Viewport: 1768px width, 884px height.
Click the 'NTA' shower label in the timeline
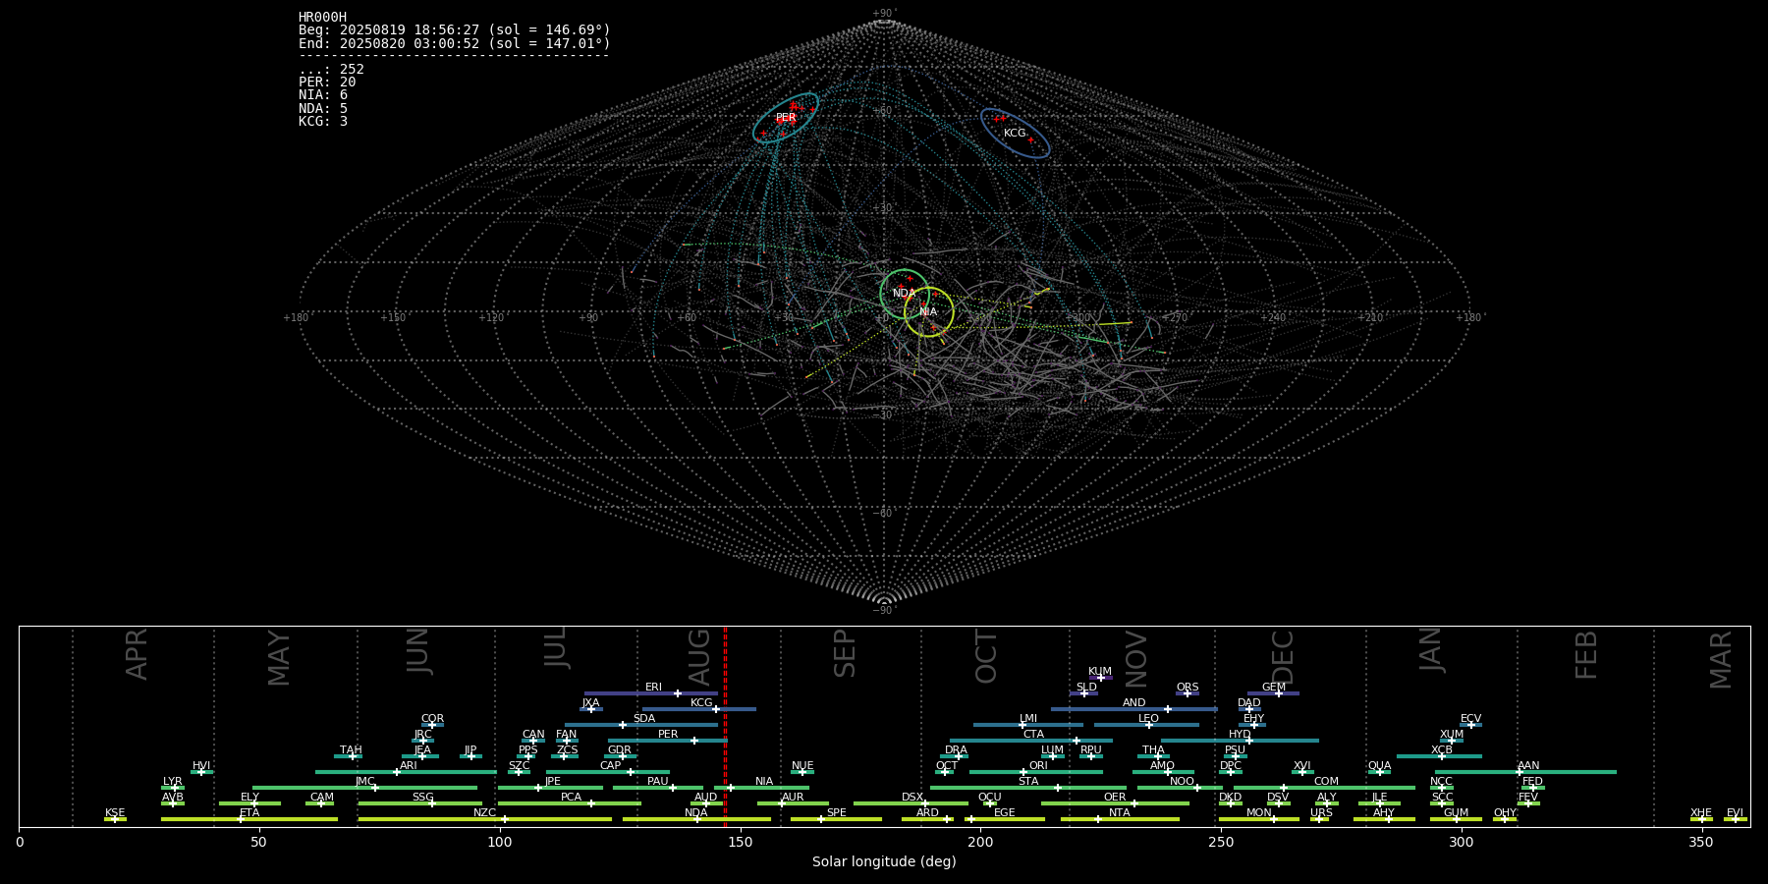click(x=1120, y=813)
